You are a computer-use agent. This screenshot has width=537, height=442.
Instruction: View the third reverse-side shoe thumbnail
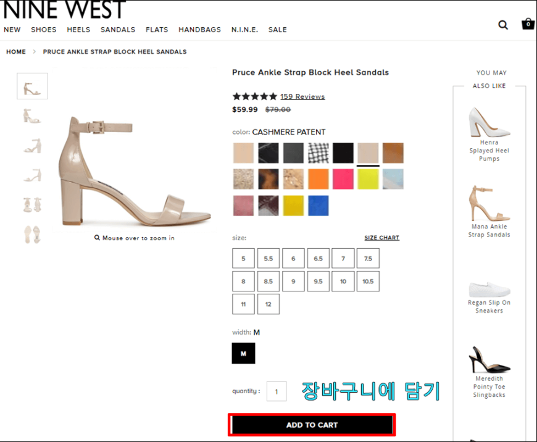pyautogui.click(x=32, y=146)
